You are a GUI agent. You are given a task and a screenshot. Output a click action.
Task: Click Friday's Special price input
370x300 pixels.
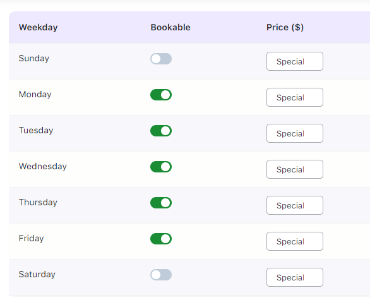click(295, 241)
